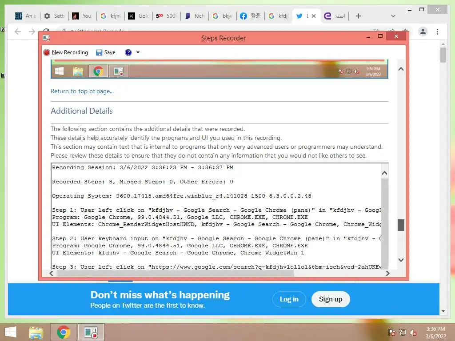Click the screenshot thumbnail of the taskbar
This screenshot has height=341, width=455.
220,69
